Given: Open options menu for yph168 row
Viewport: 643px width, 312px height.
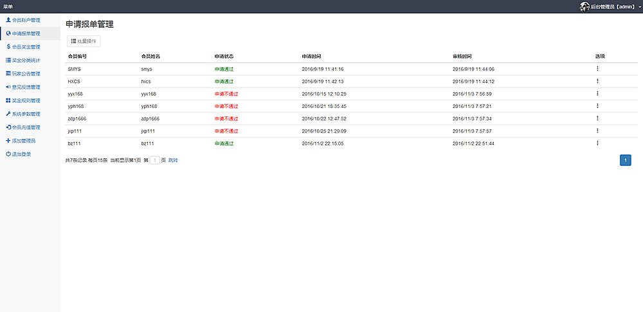Looking at the screenshot, I should tap(597, 106).
